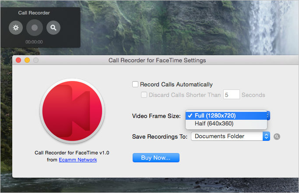Screen dimensions: 299x193
Task: Minimize settings window with yellow button
Action: click(x=27, y=60)
